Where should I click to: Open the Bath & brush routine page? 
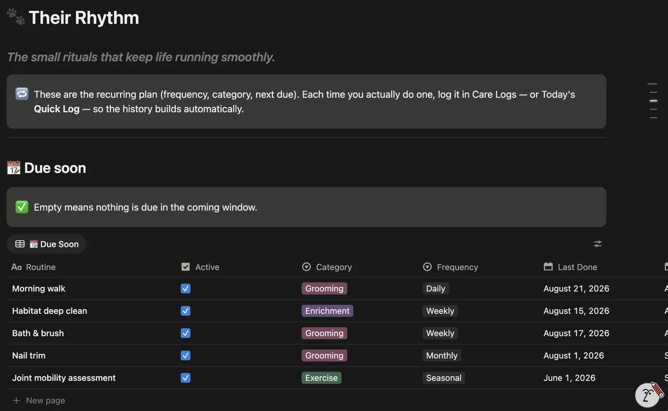click(x=38, y=333)
